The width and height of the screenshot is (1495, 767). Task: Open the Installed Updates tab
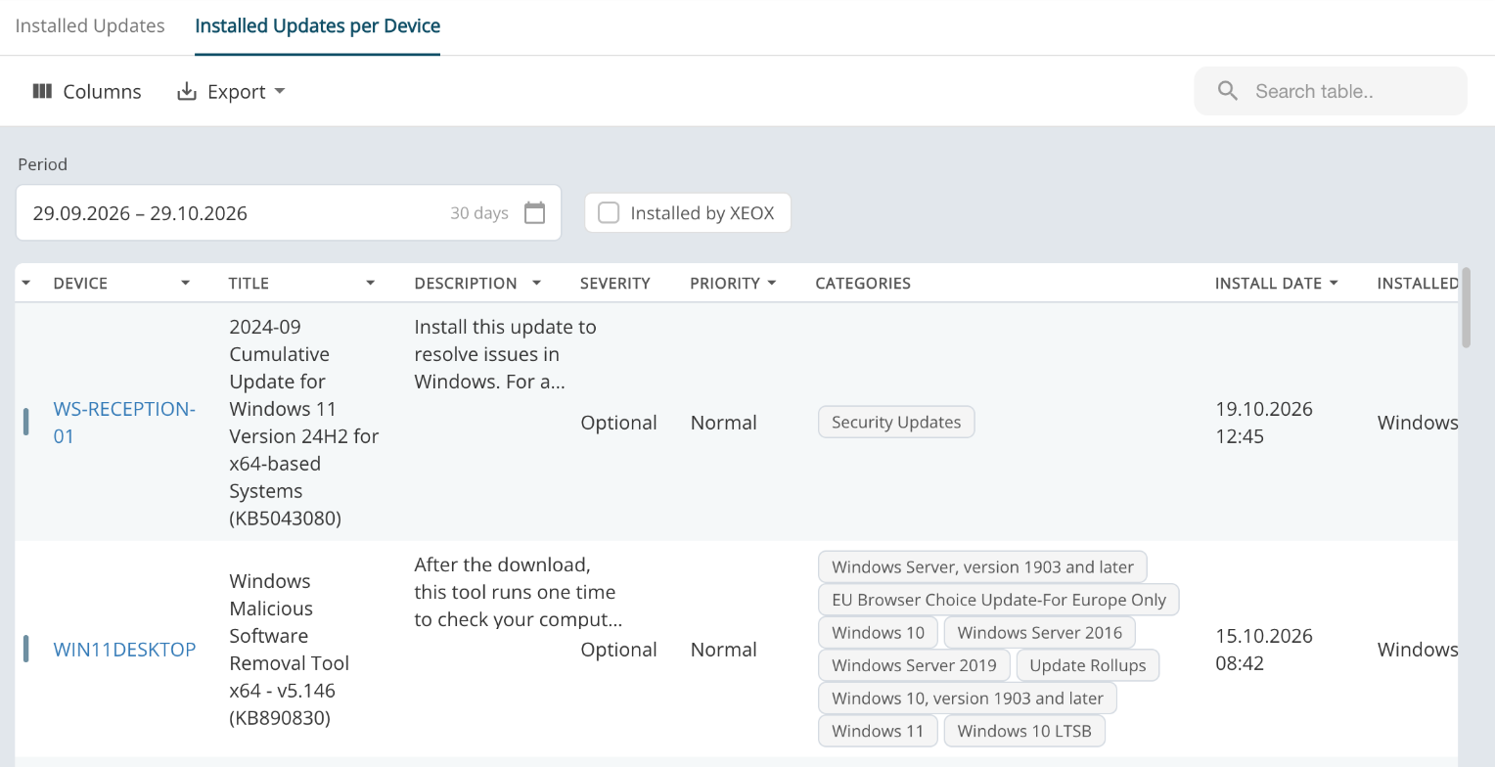coord(90,26)
